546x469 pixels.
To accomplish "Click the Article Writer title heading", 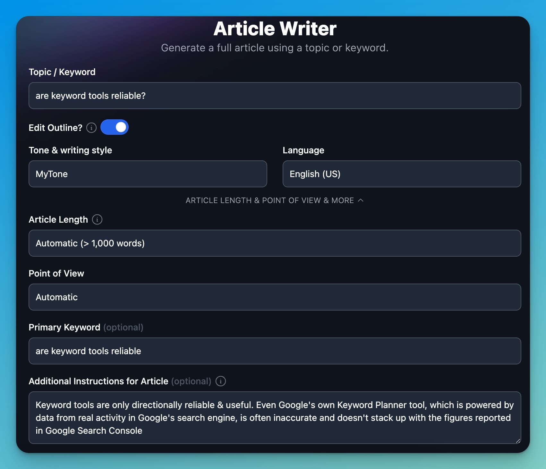I will (x=275, y=28).
